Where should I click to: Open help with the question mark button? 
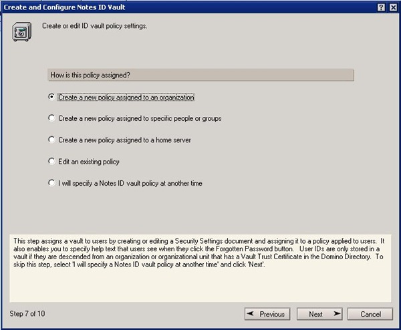380,7
